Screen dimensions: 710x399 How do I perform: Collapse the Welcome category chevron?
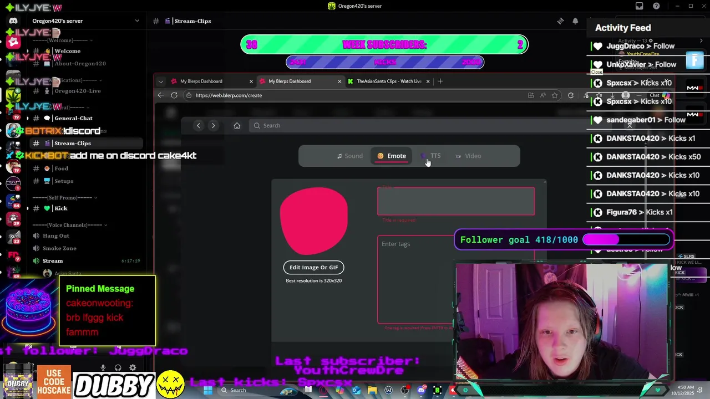[91, 40]
